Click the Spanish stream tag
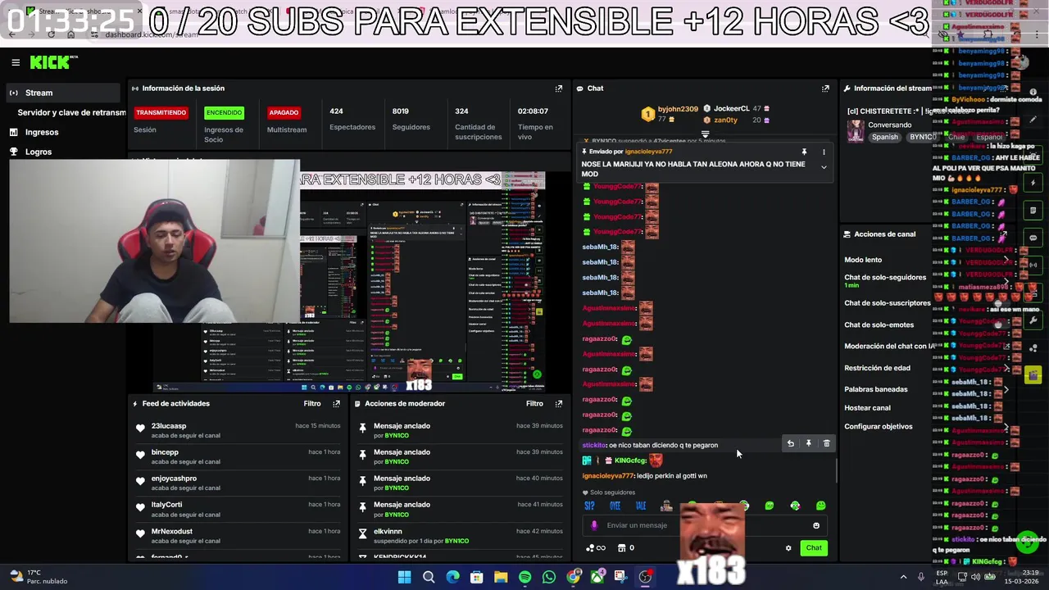1049x590 pixels. [x=884, y=137]
